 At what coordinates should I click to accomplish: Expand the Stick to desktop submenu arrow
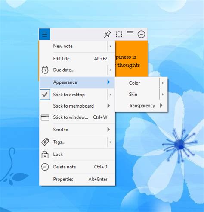point(110,95)
